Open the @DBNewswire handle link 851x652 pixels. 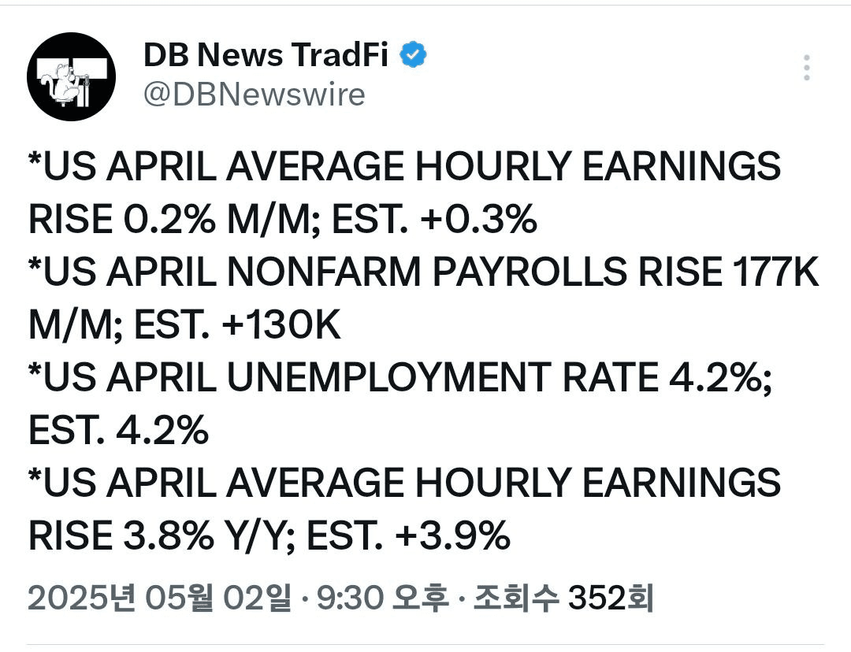pyautogui.click(x=255, y=95)
